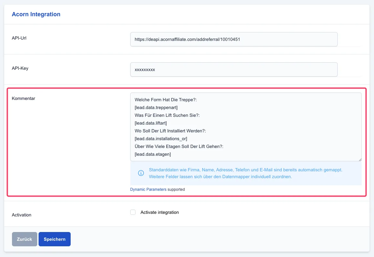The height and width of the screenshot is (257, 374).
Task: Grab the Kommentar textarea resize handle
Action: pyautogui.click(x=360, y=160)
